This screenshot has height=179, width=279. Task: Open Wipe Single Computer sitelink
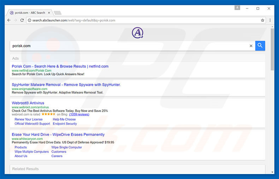[x=67, y=147]
